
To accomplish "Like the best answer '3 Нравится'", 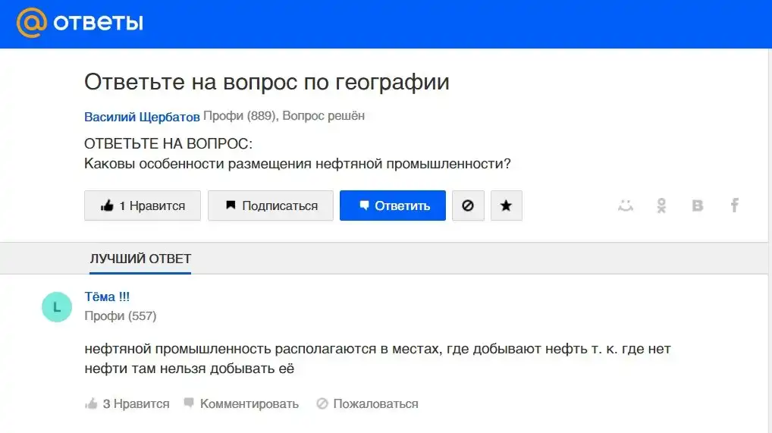I will tap(127, 403).
